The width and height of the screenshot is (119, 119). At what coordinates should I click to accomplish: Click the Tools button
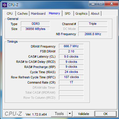point(59,114)
